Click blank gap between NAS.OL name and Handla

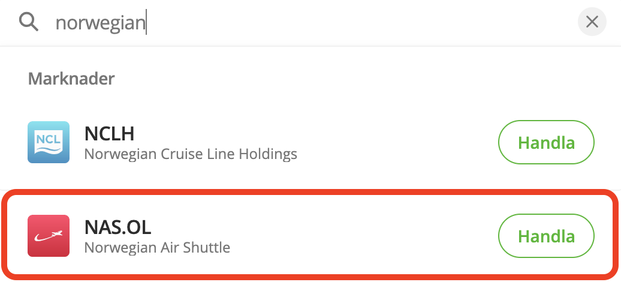(360, 236)
